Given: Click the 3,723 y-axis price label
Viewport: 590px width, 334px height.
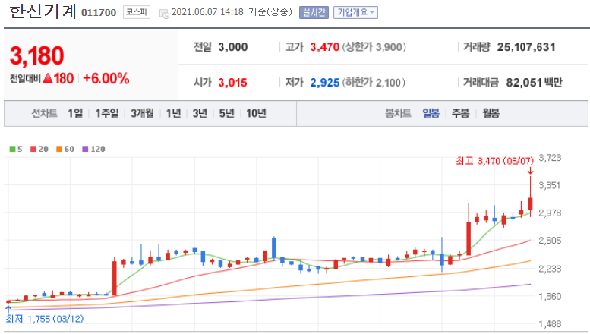Looking at the screenshot, I should coord(550,158).
